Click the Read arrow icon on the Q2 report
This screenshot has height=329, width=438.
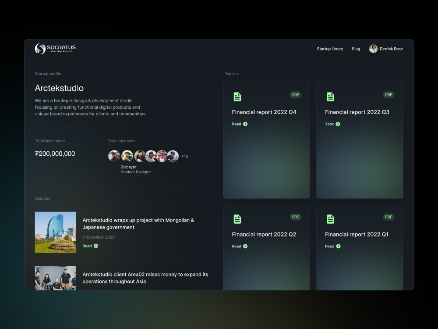pyautogui.click(x=245, y=246)
